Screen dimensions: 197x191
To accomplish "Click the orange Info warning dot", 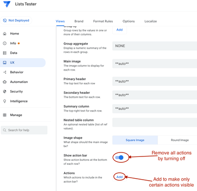I will pos(19,43).
